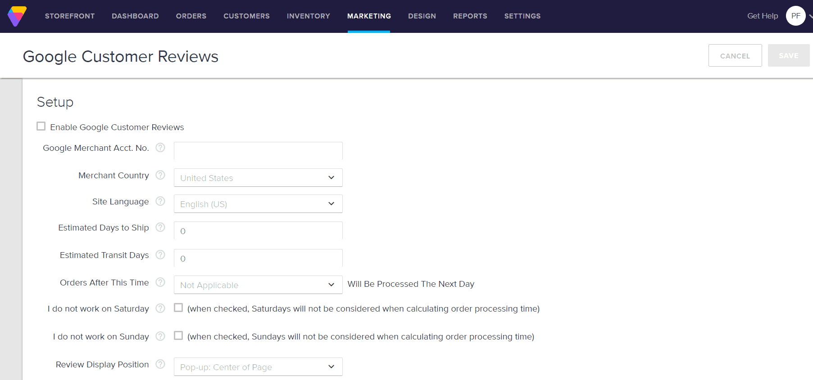Click the Setup section heading
The image size is (813, 380).
click(x=55, y=102)
